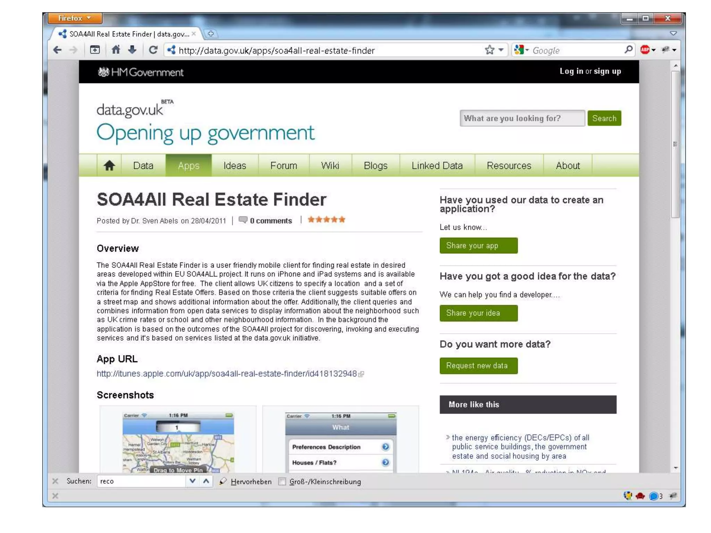Viewport: 711px width, 533px height.
Task: Click the 'What are you looking for?' field
Action: tap(522, 118)
